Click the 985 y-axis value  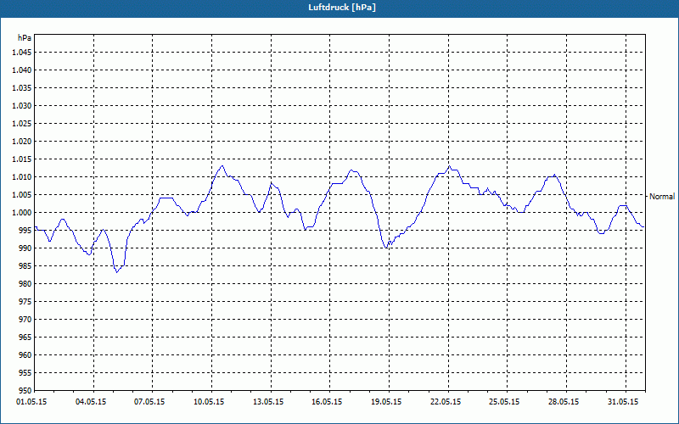tap(25, 266)
